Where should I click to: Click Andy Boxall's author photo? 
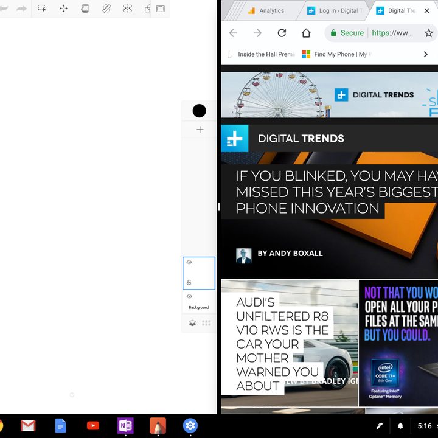(243, 256)
